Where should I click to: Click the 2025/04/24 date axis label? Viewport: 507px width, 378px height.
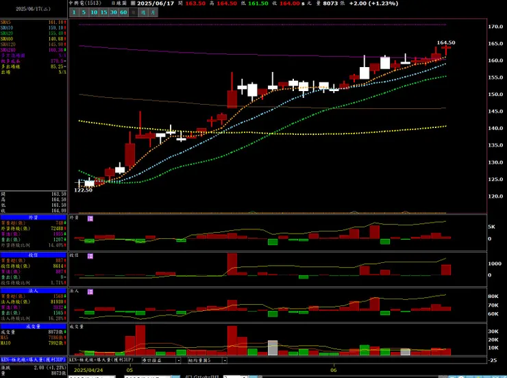(88, 370)
